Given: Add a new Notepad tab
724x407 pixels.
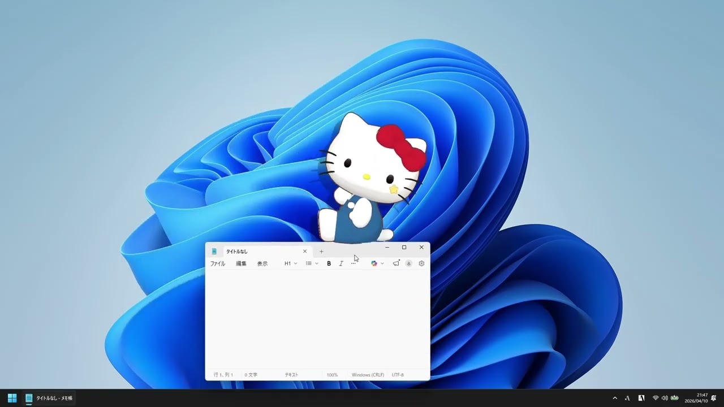Looking at the screenshot, I should [321, 252].
